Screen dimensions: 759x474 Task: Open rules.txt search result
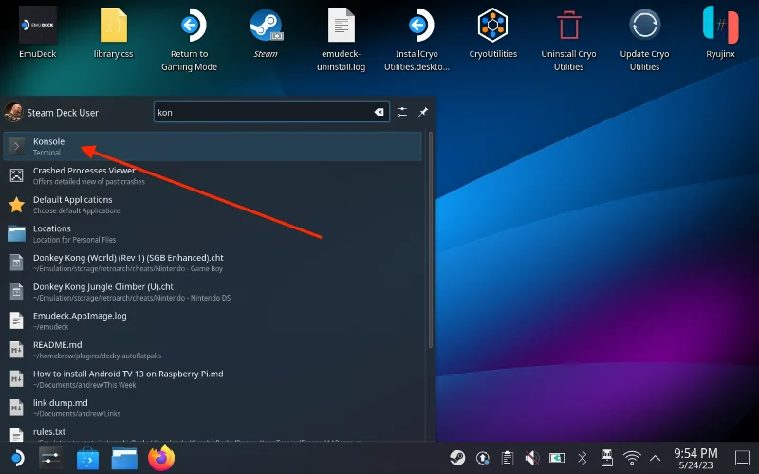(213, 433)
